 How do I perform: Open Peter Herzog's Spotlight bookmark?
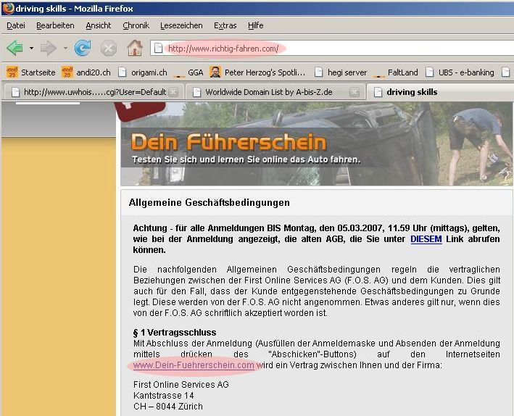(257, 72)
